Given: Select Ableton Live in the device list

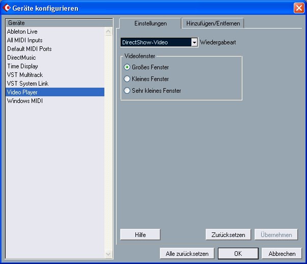Looking at the screenshot, I should pyautogui.click(x=55, y=32).
